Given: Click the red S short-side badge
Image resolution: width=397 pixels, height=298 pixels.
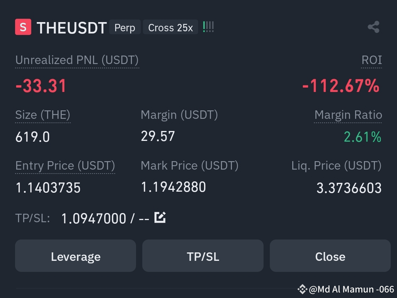Looking at the screenshot, I should 23,27.
